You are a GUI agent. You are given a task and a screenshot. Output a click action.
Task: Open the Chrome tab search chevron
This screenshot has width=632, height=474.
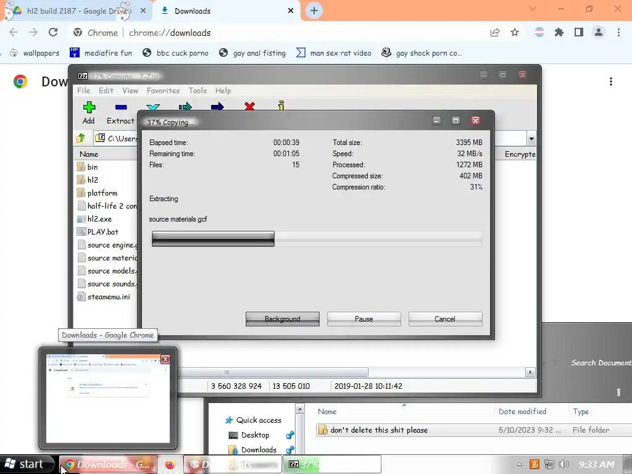[533, 9]
